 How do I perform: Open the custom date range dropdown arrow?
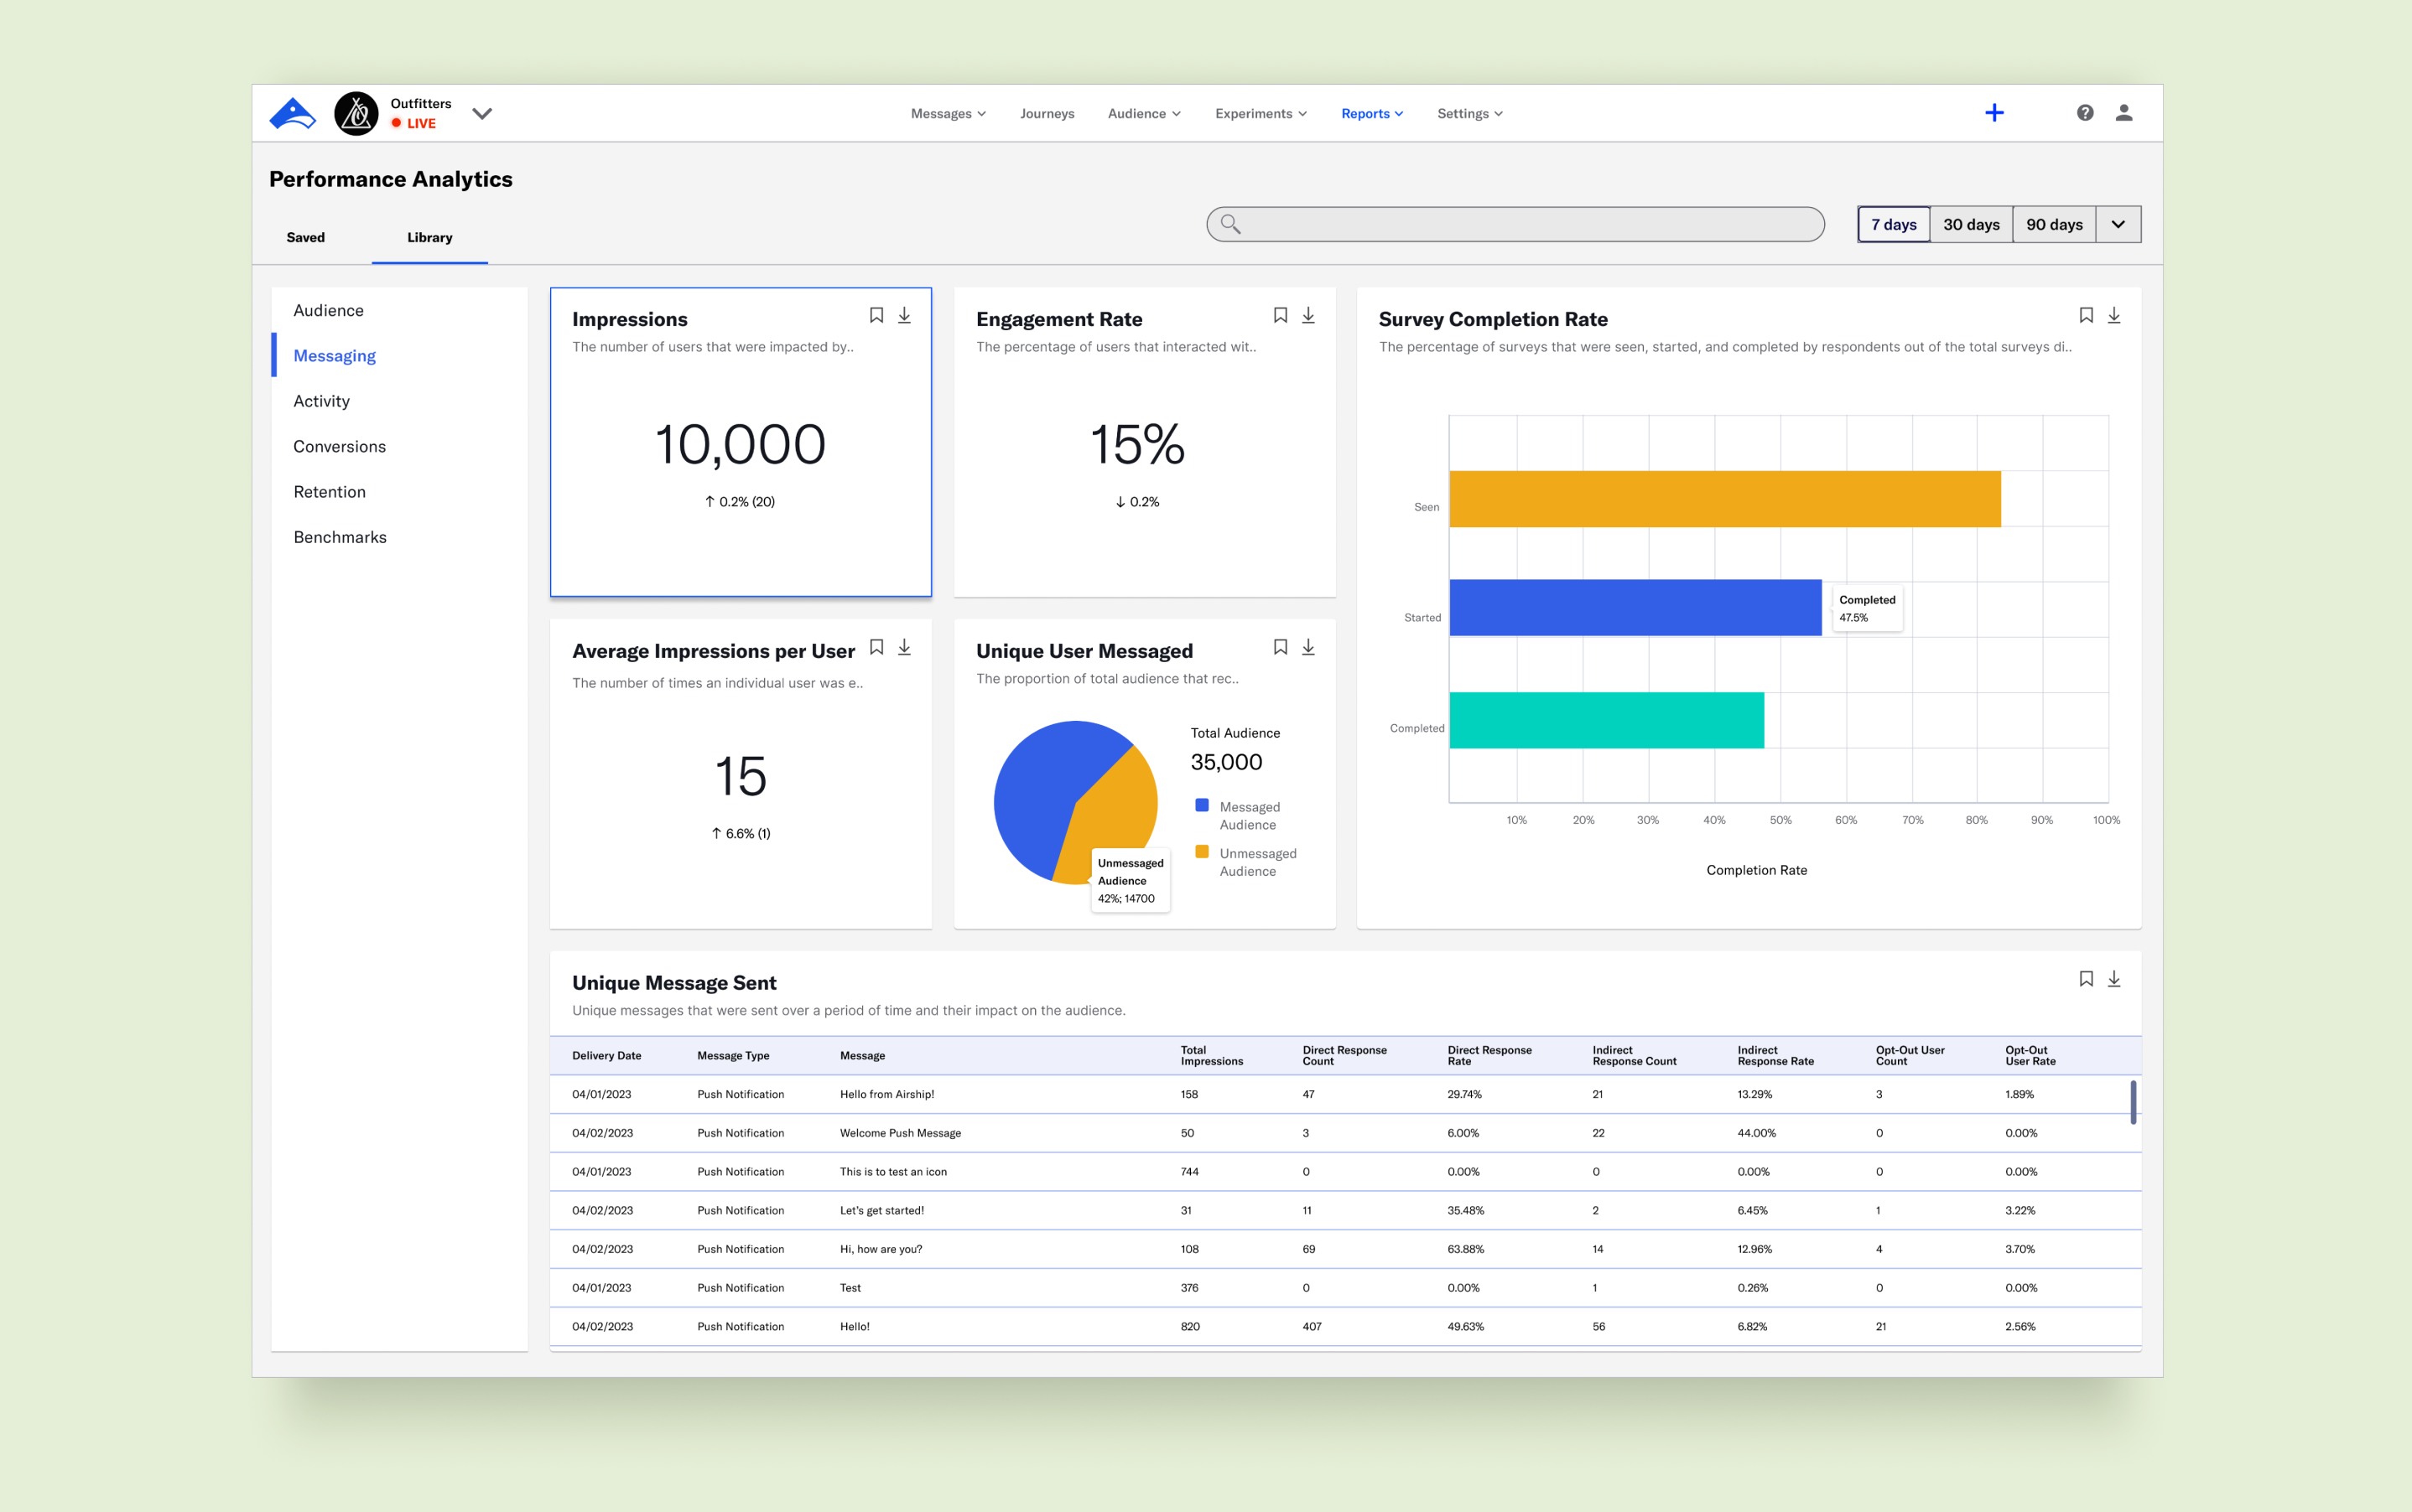(2118, 224)
